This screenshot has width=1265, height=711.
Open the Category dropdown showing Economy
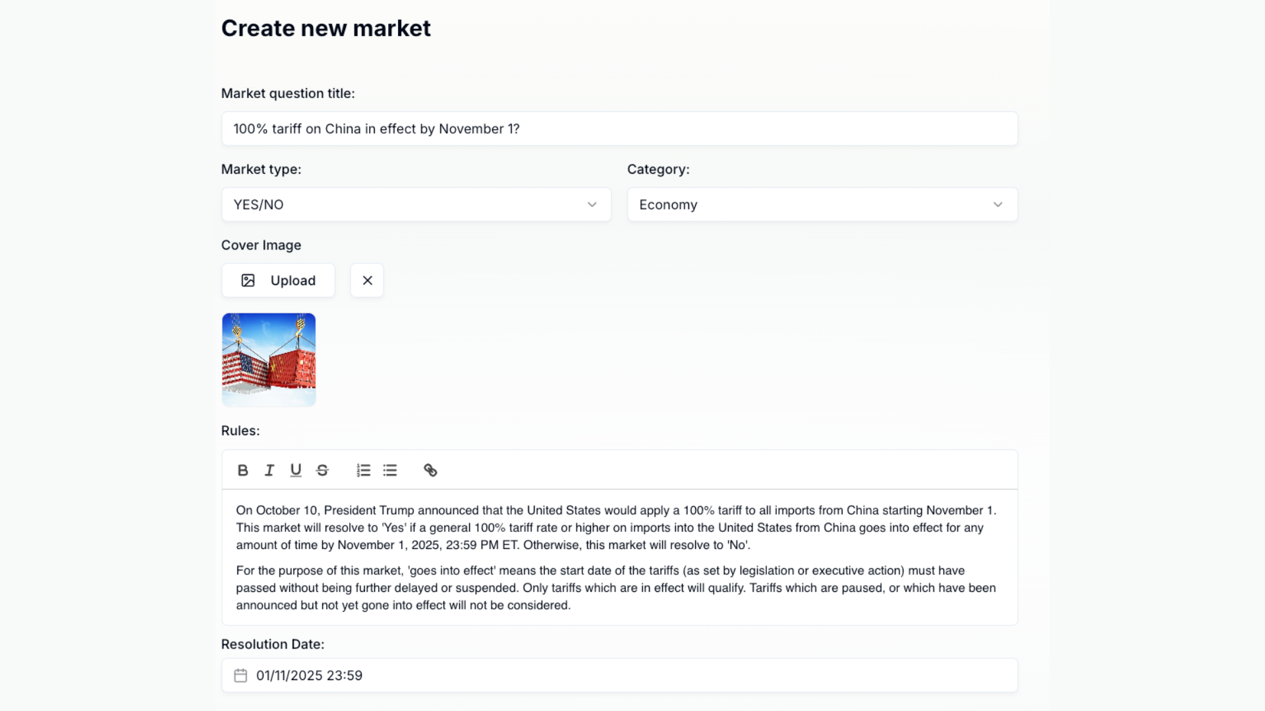click(x=822, y=205)
